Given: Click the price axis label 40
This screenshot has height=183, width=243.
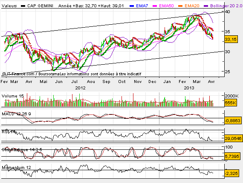Looking at the screenshot, I should (x=228, y=12).
